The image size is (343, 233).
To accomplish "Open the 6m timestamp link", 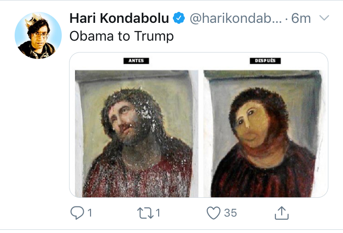I will (301, 18).
